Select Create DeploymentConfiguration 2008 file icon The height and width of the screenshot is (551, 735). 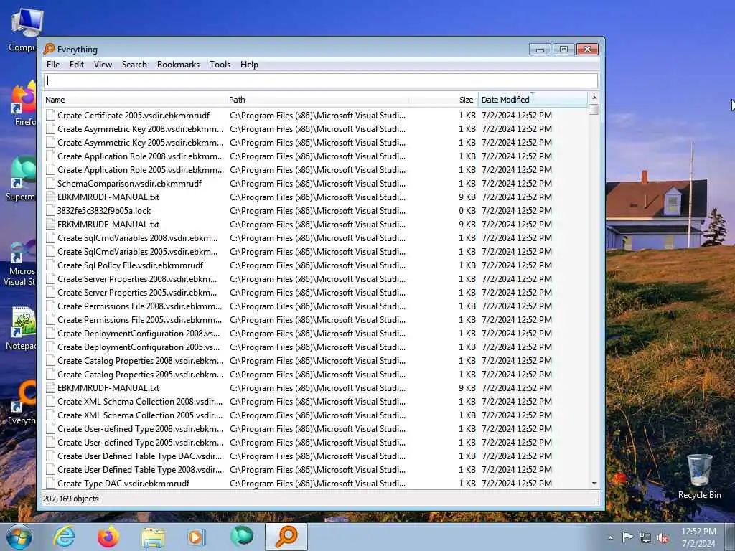[50, 334]
